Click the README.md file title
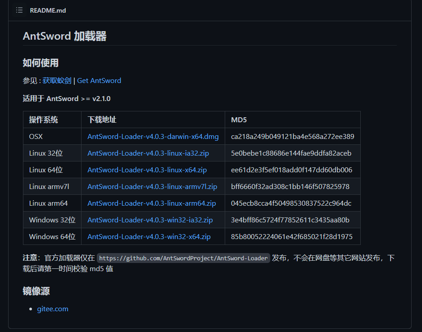 click(x=48, y=10)
